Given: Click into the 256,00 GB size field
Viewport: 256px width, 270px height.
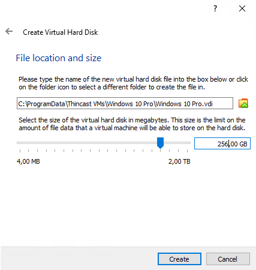Looking at the screenshot, I should pos(222,143).
